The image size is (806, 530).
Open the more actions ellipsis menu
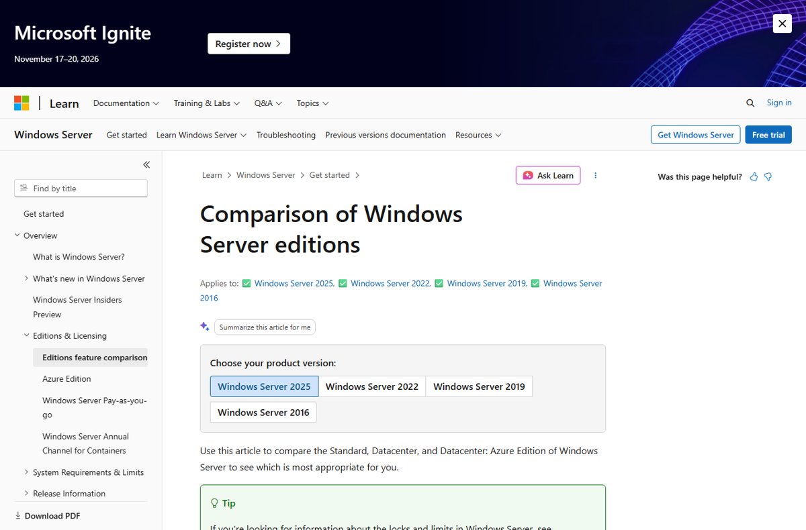point(595,175)
